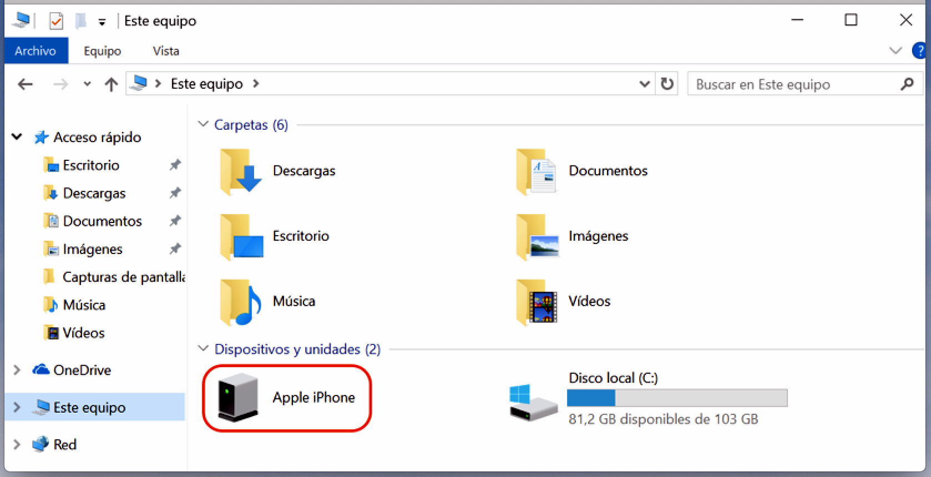
Task: Open the Vídeos folder icon in Carpetas
Action: coord(537,302)
